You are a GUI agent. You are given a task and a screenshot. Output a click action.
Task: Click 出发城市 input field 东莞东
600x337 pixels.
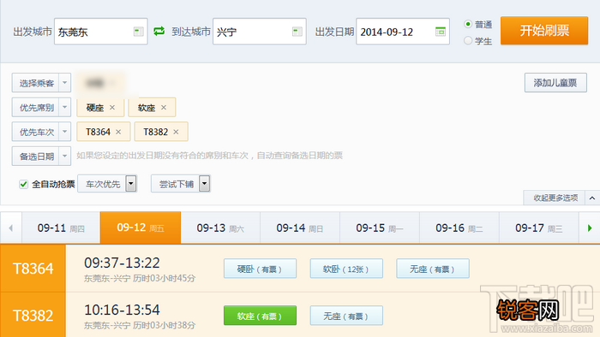coord(100,32)
